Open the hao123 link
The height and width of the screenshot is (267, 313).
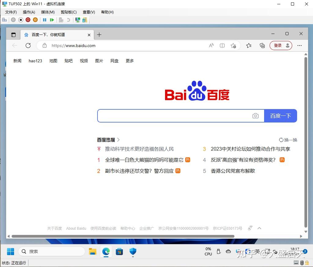(x=35, y=61)
